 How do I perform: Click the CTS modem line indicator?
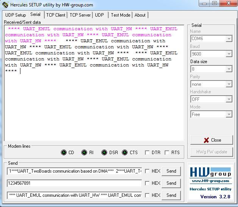[x=124, y=152]
